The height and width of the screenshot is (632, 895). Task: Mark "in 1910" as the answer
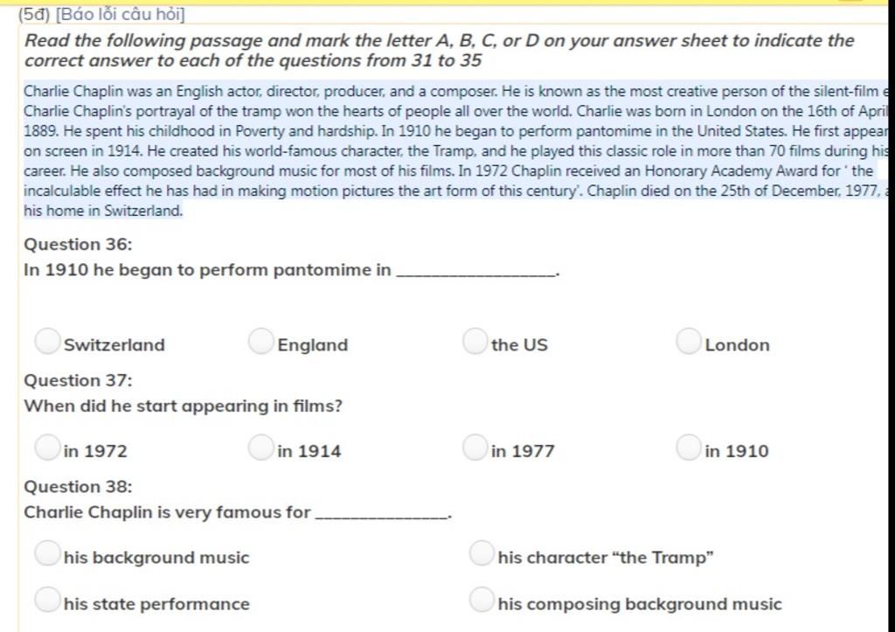tap(689, 447)
